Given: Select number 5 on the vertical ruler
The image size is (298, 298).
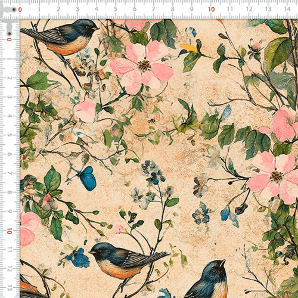Looking at the screenshot, I should [9, 135].
